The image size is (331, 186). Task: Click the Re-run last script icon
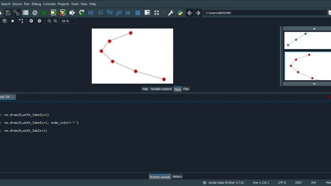(82, 13)
